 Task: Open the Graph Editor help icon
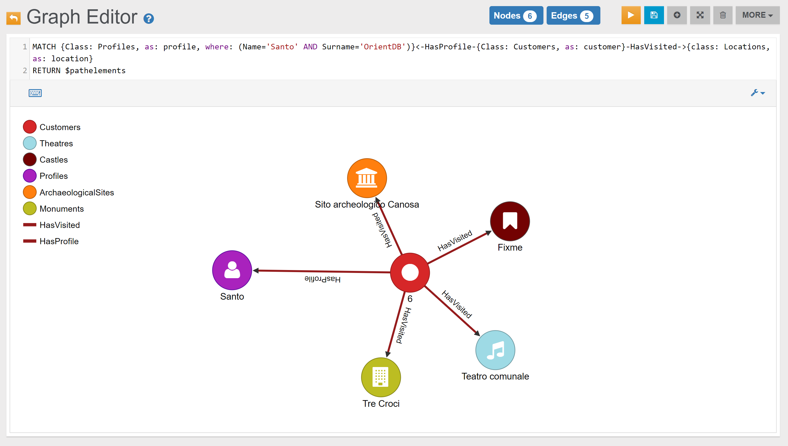pos(149,19)
